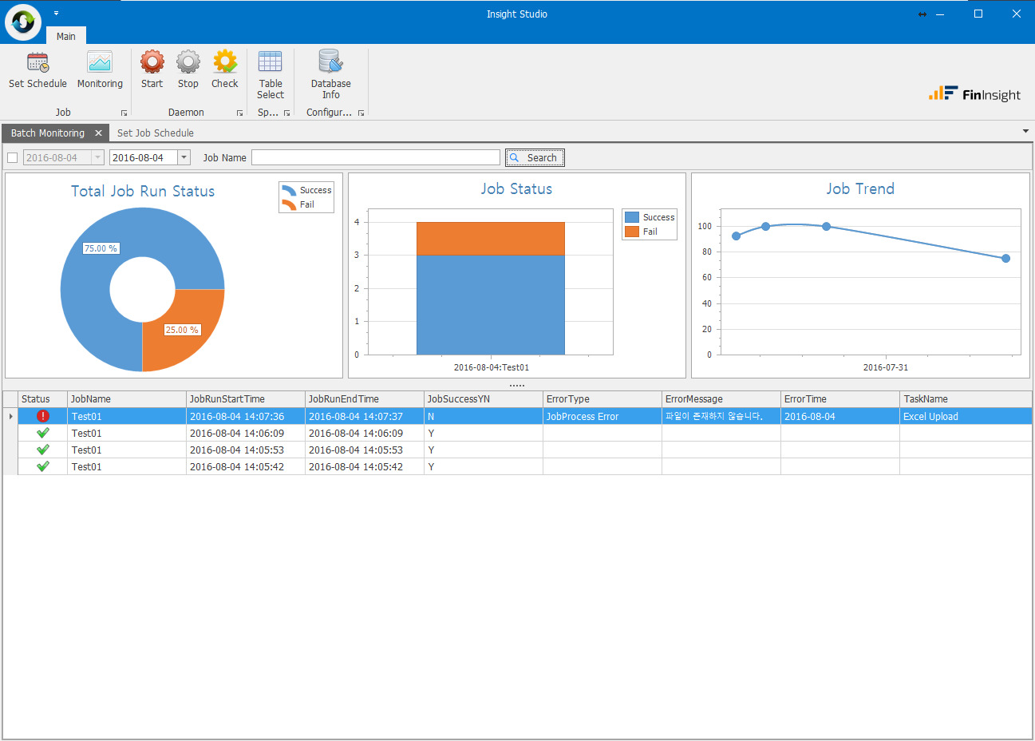The height and width of the screenshot is (741, 1035).
Task: Toggle Fail entry in Job Status legend
Action: click(641, 232)
